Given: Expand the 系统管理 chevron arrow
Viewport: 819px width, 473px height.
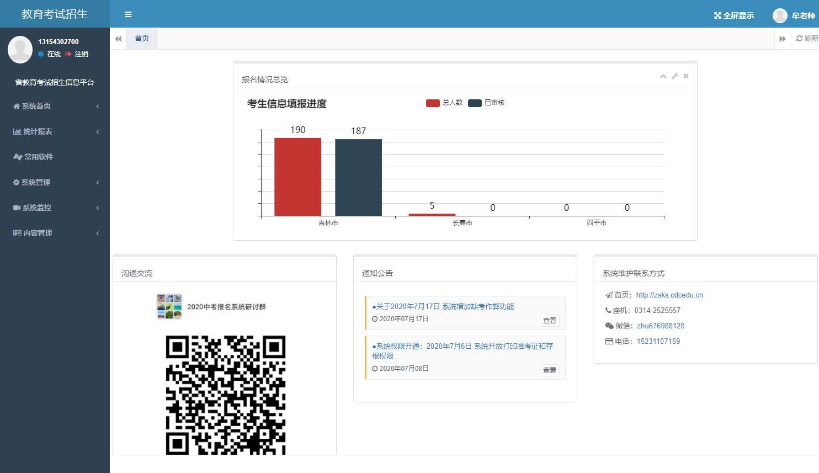Looking at the screenshot, I should 98,183.
